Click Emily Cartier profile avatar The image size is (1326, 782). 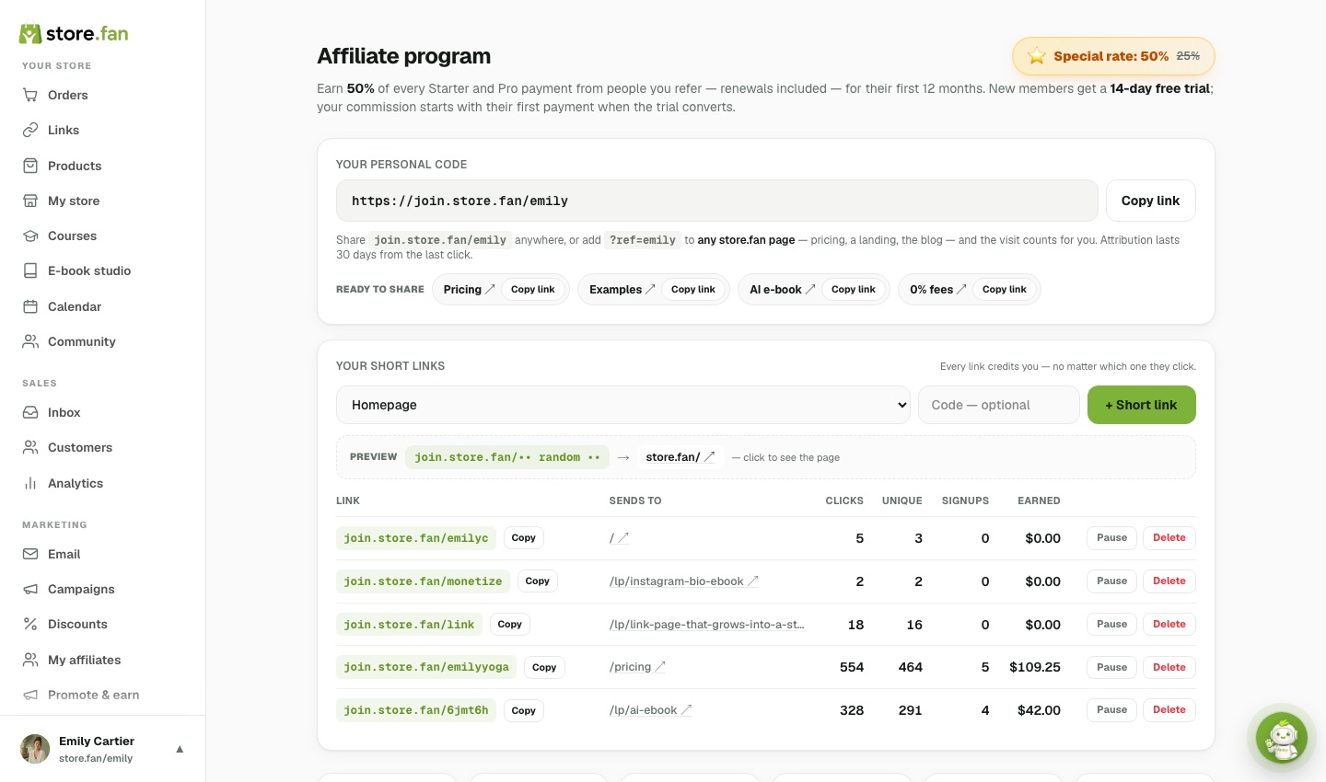[35, 749]
